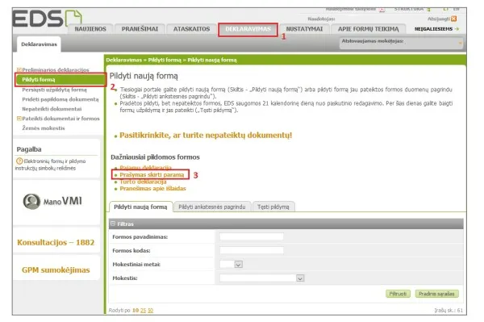Open Pranešimas apie išlaidas link

coord(152,189)
